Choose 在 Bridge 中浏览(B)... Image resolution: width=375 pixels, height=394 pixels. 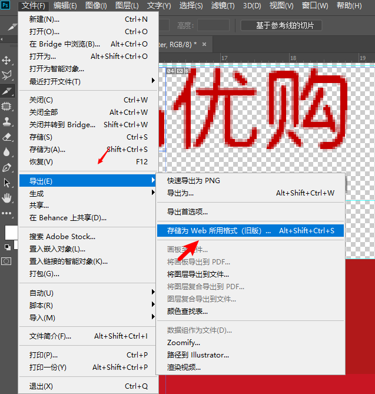coord(88,44)
